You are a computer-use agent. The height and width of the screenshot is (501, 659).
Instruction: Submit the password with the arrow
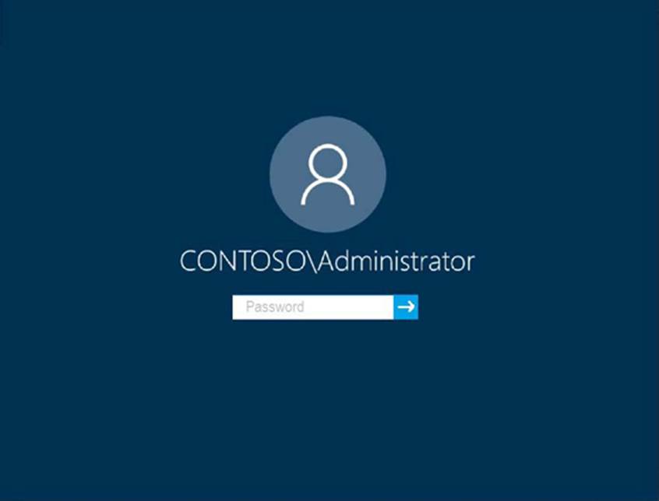click(406, 307)
